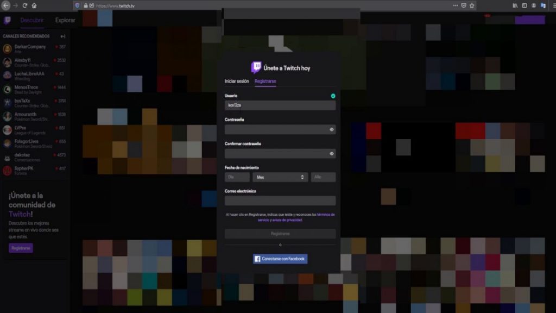Click Conectarse con Facebook
556x313 pixels.
point(280,259)
